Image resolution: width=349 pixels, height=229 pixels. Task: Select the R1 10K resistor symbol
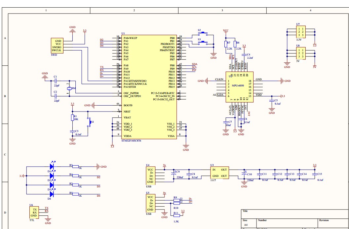pos(72,118)
